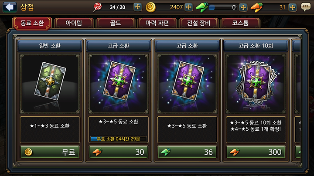Add green carrots with plus button

click(243, 7)
